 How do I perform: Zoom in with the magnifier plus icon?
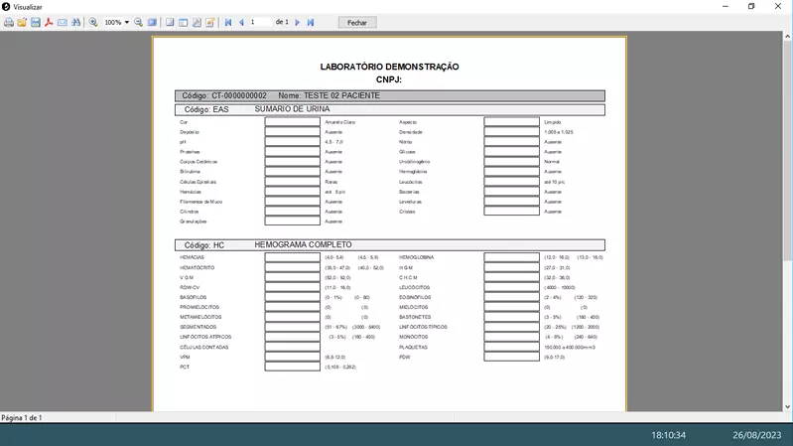pyautogui.click(x=93, y=22)
